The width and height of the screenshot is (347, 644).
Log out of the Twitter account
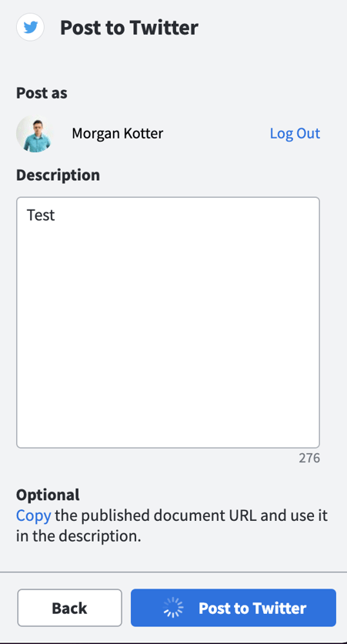[x=295, y=133]
